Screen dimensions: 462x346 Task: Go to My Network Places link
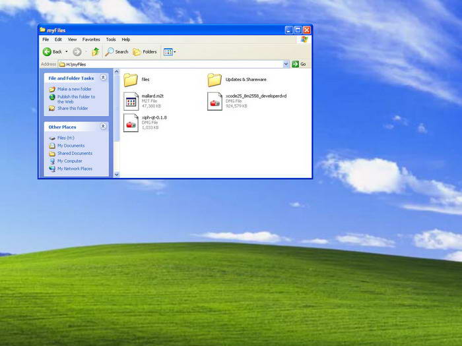coord(75,169)
